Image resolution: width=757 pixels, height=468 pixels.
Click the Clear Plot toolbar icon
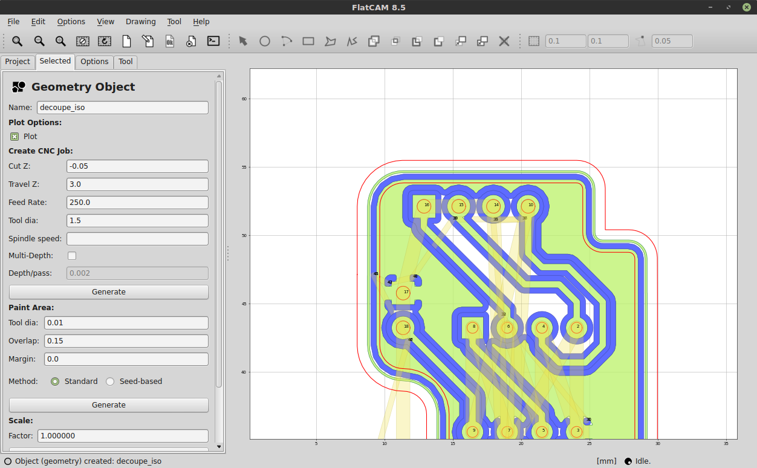pos(83,41)
